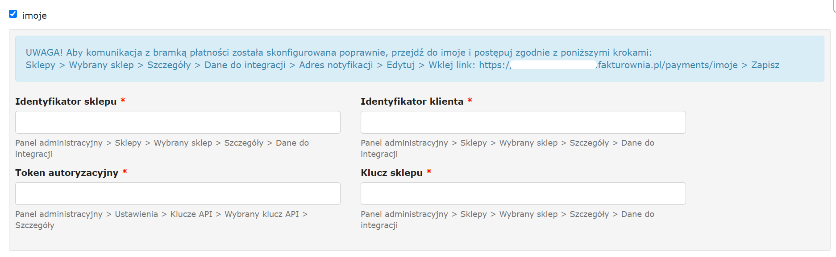
Task: Click the Klucz sklepu label
Action: click(x=392, y=173)
